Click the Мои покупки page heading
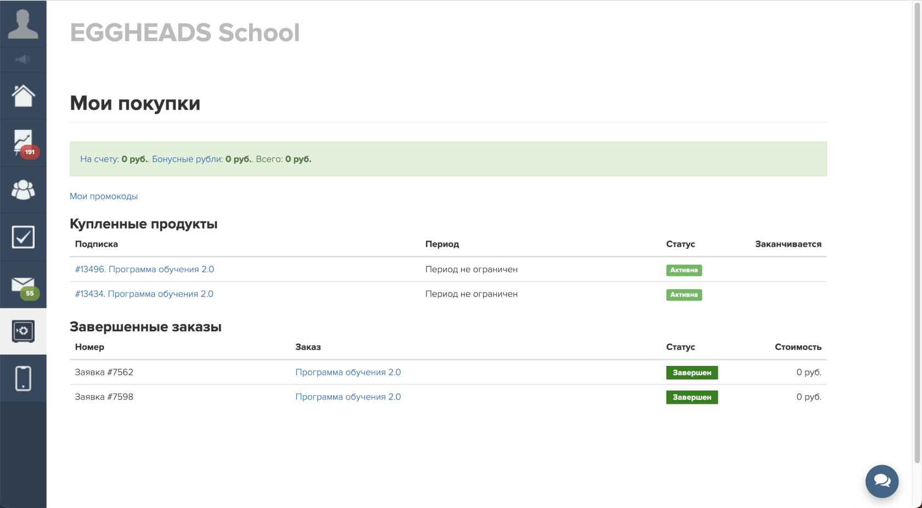Image resolution: width=922 pixels, height=508 pixels. (x=135, y=103)
